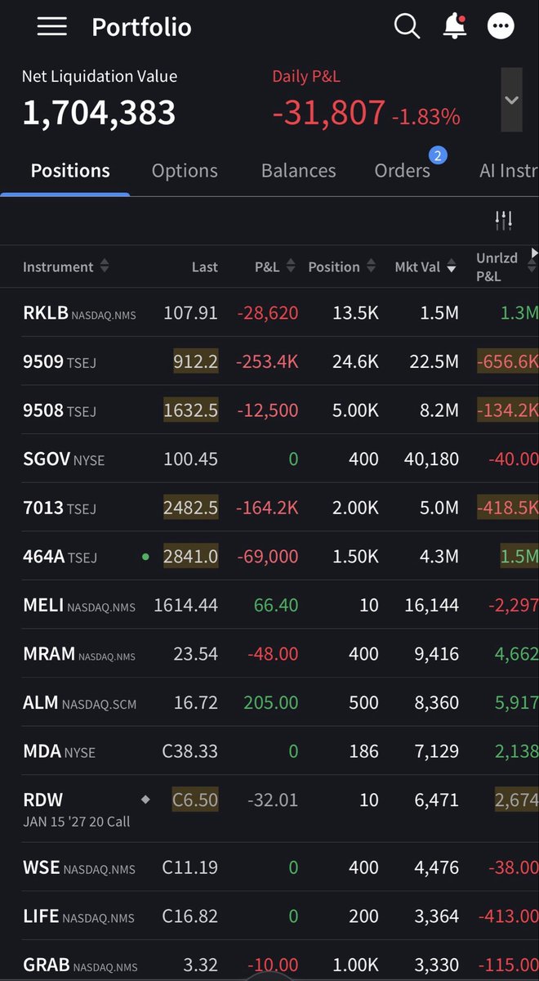The width and height of the screenshot is (539, 981).
Task: Sort by Unrlzd P&L column
Action: pyautogui.click(x=506, y=267)
